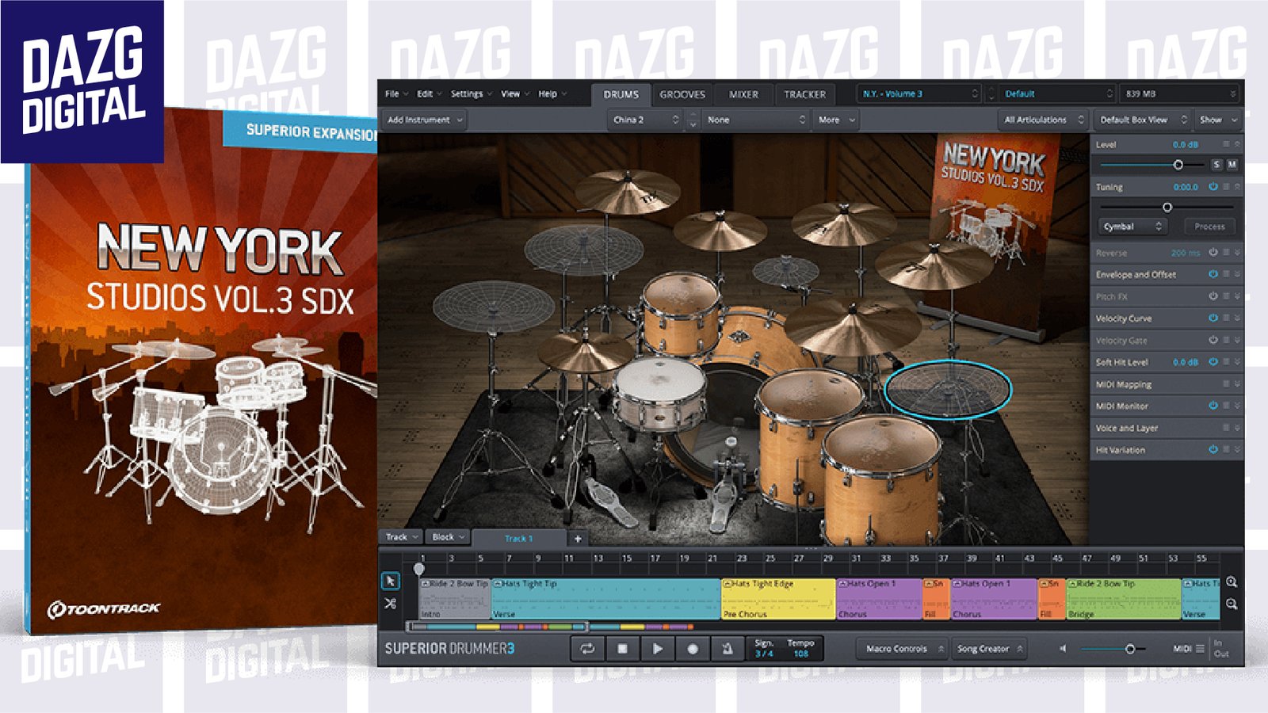This screenshot has width=1268, height=713.
Task: Open the Track menu button
Action: click(x=402, y=537)
